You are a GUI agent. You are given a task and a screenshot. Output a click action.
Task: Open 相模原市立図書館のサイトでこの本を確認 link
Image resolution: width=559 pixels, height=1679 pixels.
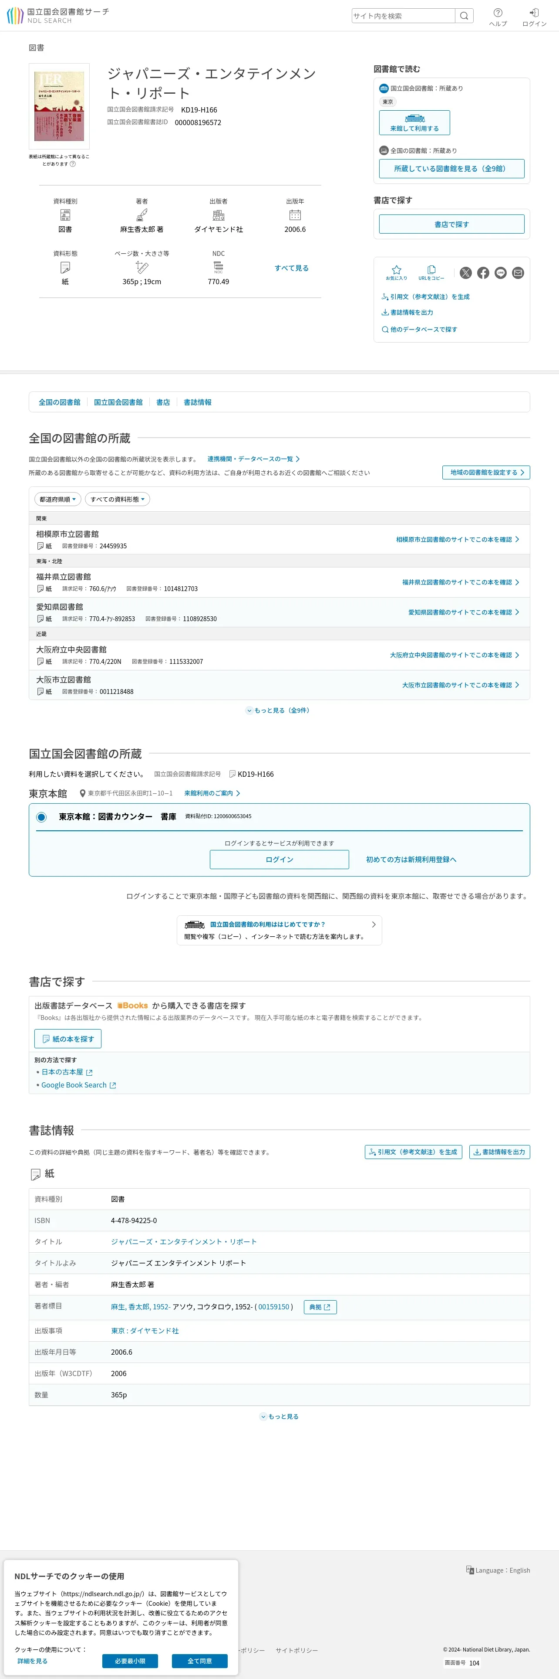(458, 540)
